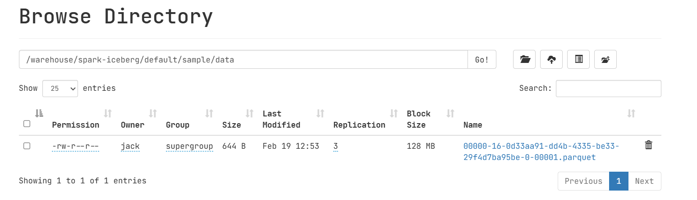Click the create directory folder icon
The height and width of the screenshot is (200, 697).
(524, 59)
